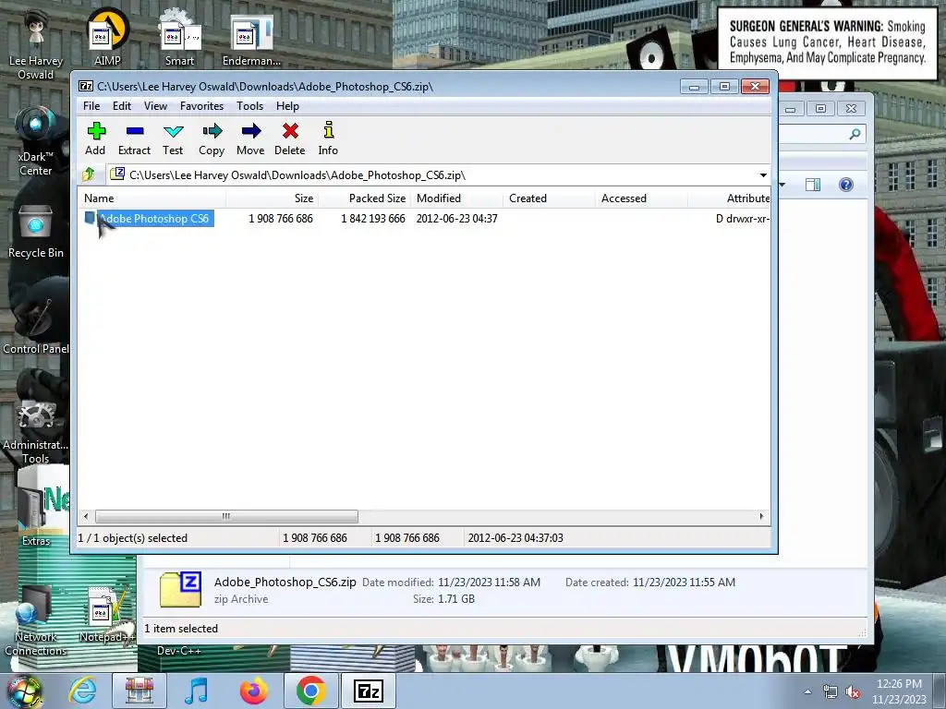The width and height of the screenshot is (946, 709).
Task: Open the Edit menu
Action: 122,106
